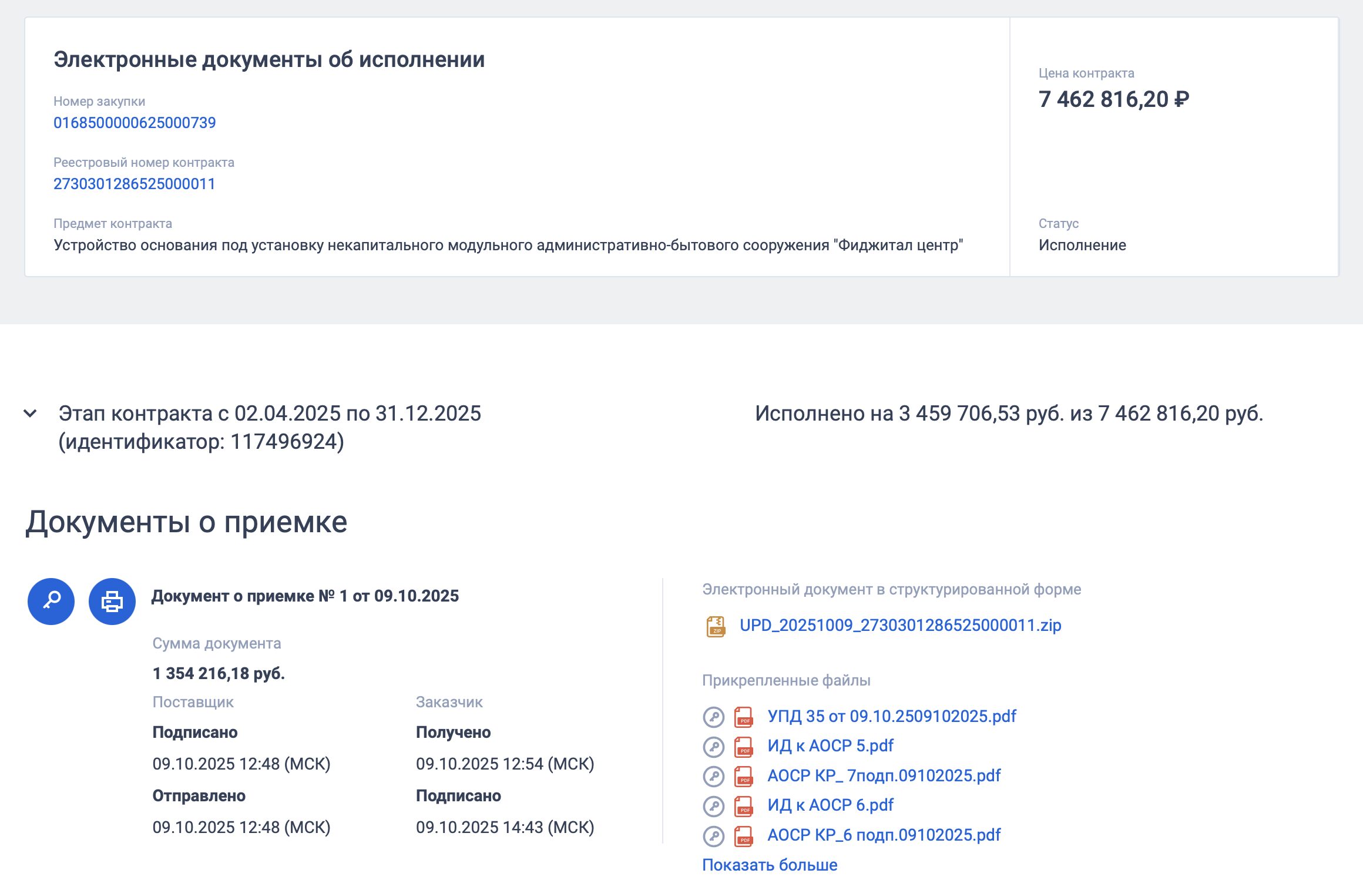The image size is (1363, 880).
Task: Open АОСР КР_ 7подп.09102025.pdf file
Action: tap(884, 775)
